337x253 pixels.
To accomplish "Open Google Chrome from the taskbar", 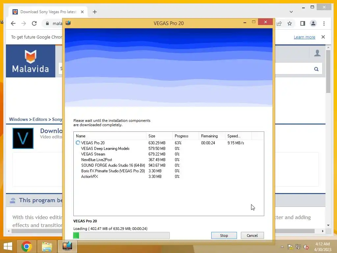I will (x=26, y=246).
